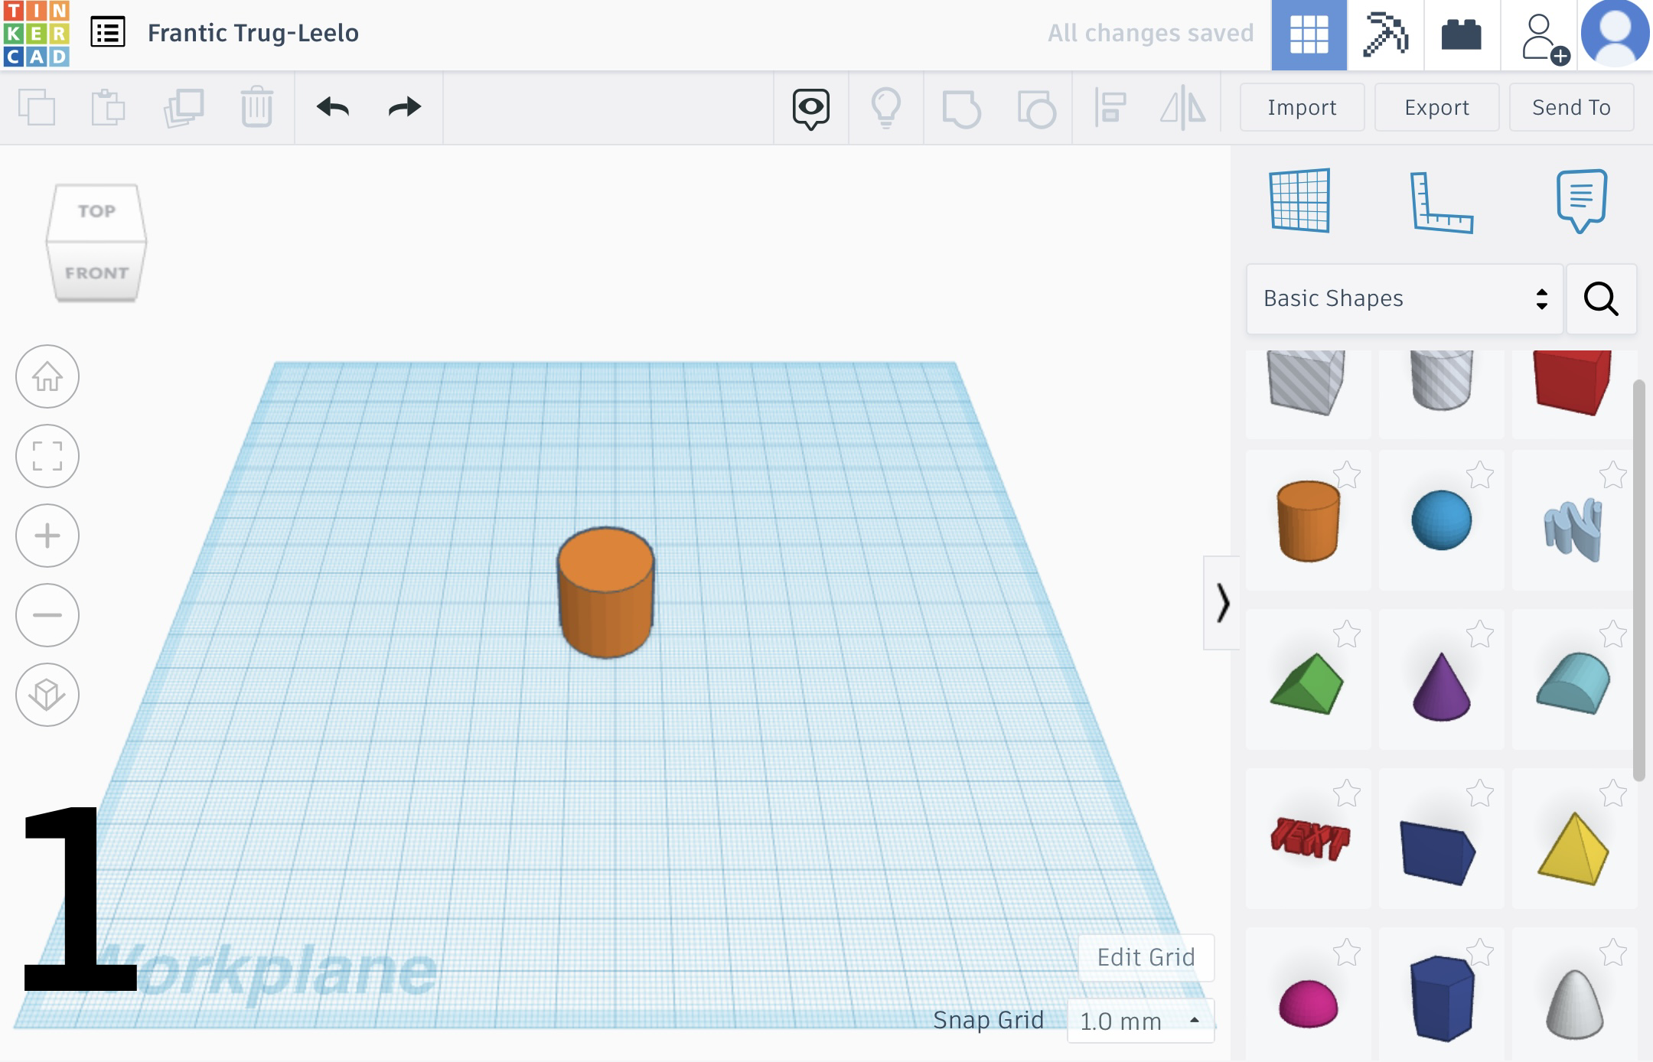Viewport: 1653px width, 1062px height.
Task: Click the undo arrow
Action: (x=333, y=107)
